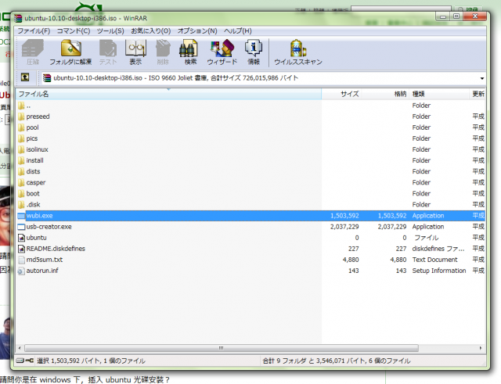Sort by ファイル名 column header
Viewport: 501px width, 384px height.
(168, 94)
